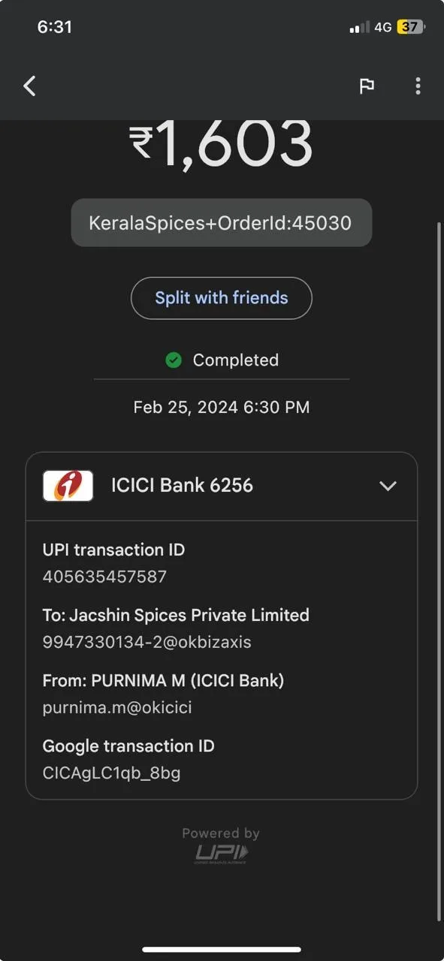Tap the ICICI Bank logo icon
444x961 pixels.
click(x=68, y=486)
